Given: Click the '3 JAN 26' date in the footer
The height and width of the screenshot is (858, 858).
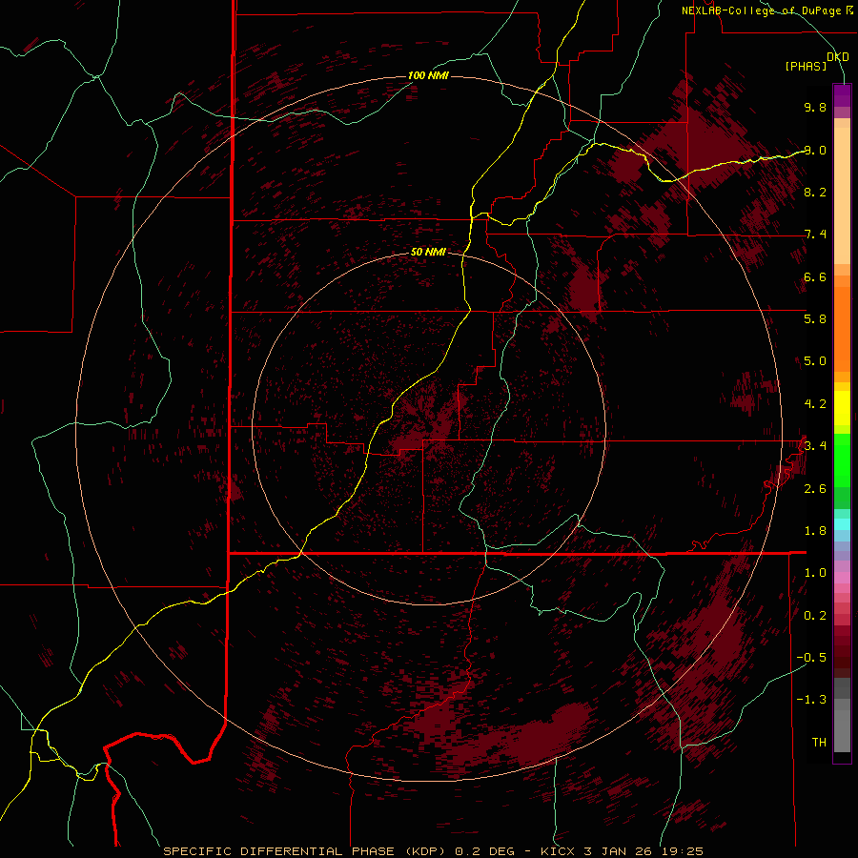Looking at the screenshot, I should coord(619,851).
